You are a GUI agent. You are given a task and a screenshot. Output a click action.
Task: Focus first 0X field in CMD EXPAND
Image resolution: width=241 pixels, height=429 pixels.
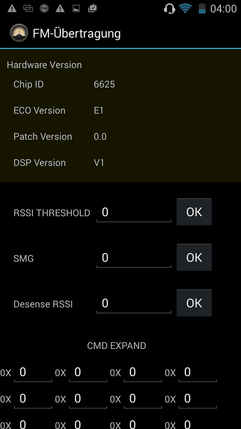33,373
